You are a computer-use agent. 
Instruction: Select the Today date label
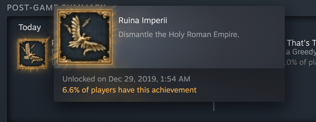pos(30,27)
